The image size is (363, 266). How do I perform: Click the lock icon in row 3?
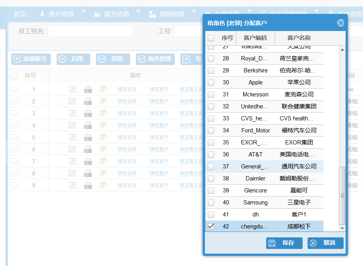[88, 113]
